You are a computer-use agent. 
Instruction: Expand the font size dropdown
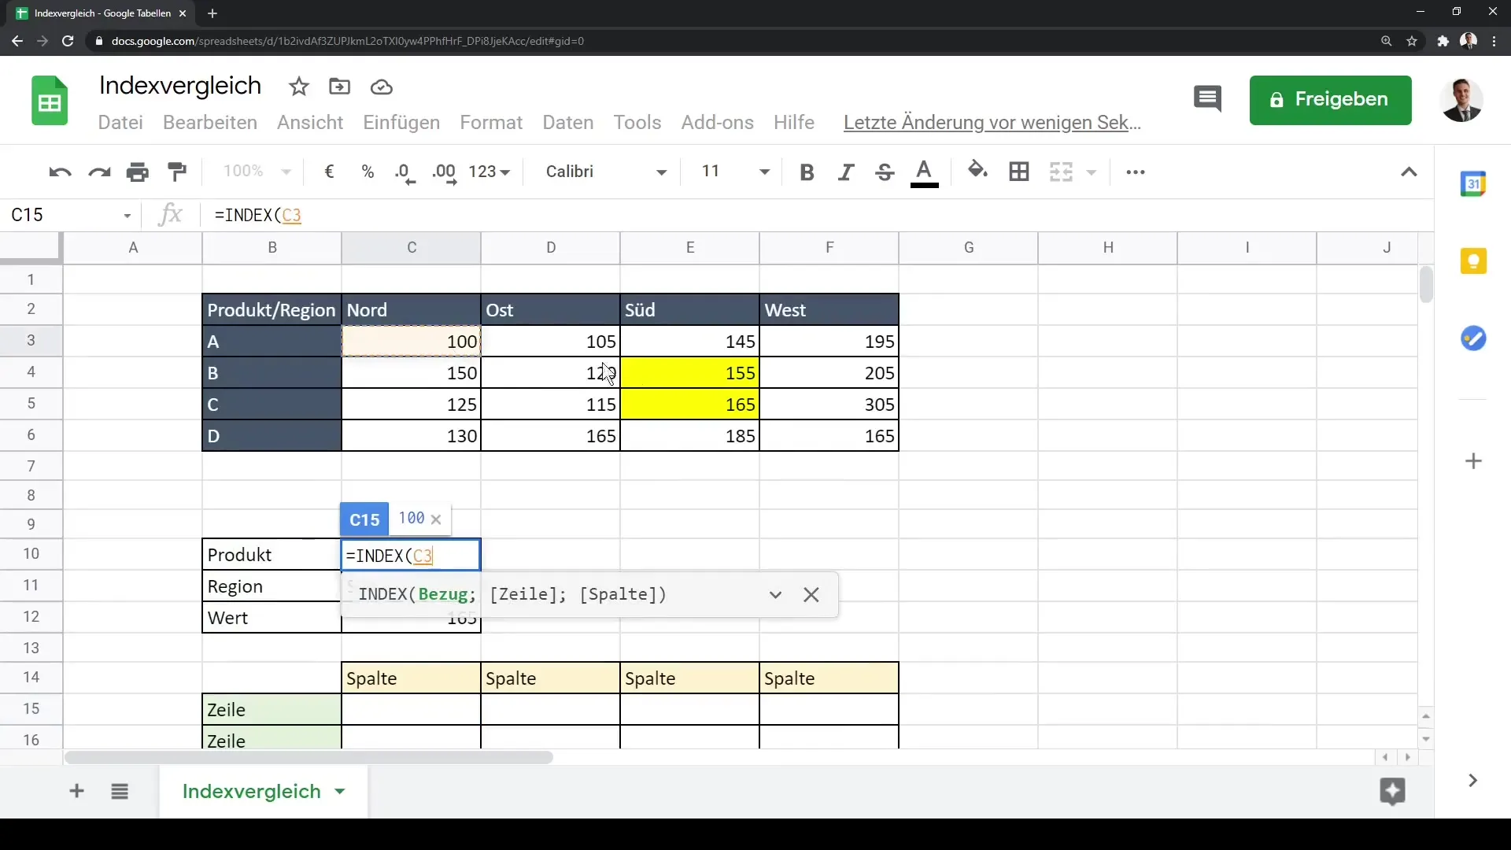(766, 172)
